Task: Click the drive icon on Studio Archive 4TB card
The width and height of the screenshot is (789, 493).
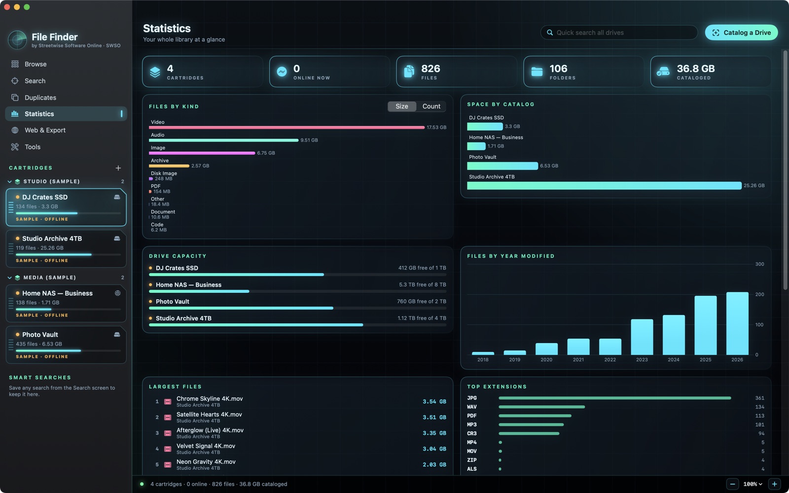Action: pyautogui.click(x=117, y=238)
